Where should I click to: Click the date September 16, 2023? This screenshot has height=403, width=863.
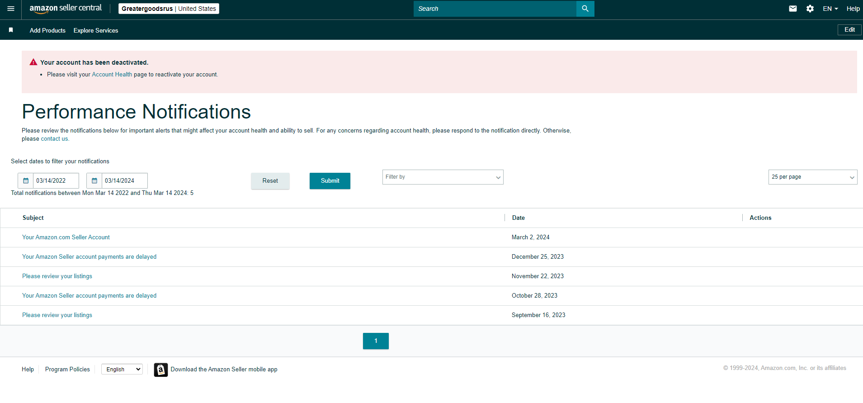coord(538,315)
